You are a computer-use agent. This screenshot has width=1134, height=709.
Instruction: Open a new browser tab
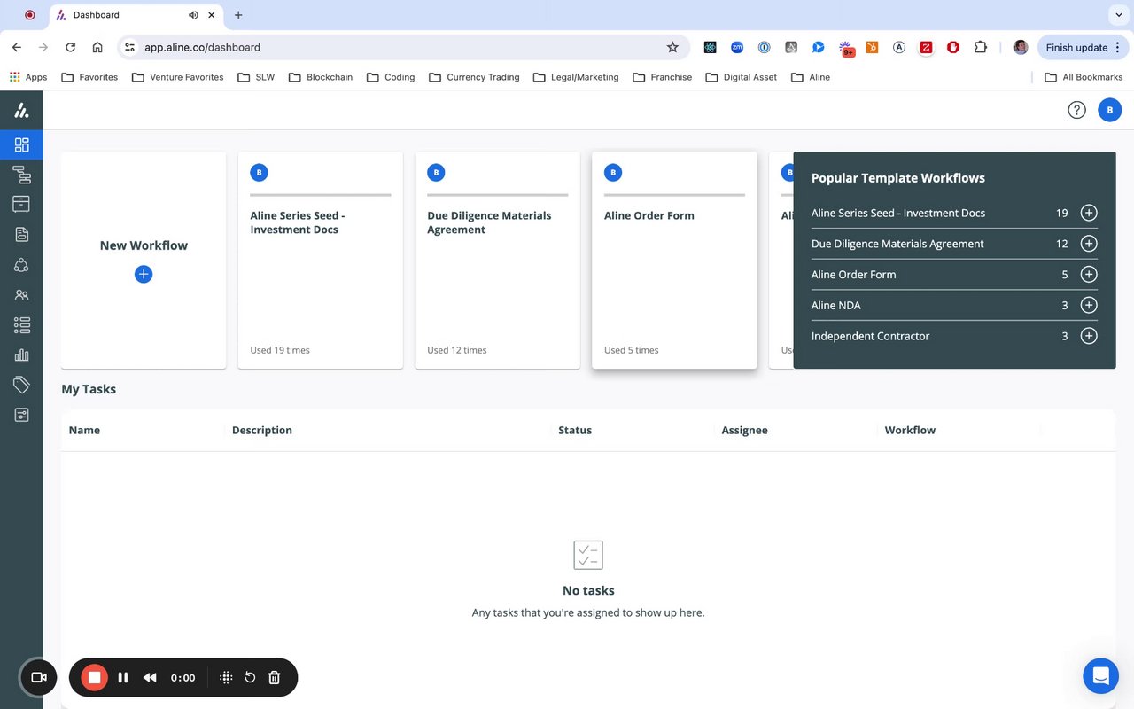(x=238, y=15)
